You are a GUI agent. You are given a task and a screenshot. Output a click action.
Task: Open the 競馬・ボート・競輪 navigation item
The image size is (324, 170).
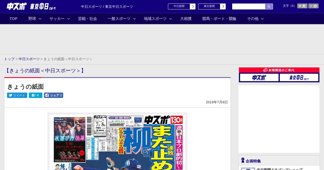click(219, 19)
